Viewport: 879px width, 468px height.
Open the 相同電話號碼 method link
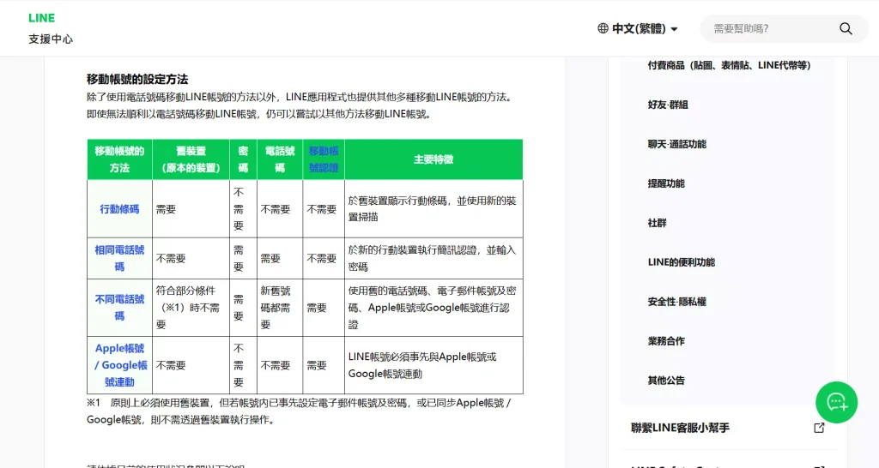coord(119,258)
